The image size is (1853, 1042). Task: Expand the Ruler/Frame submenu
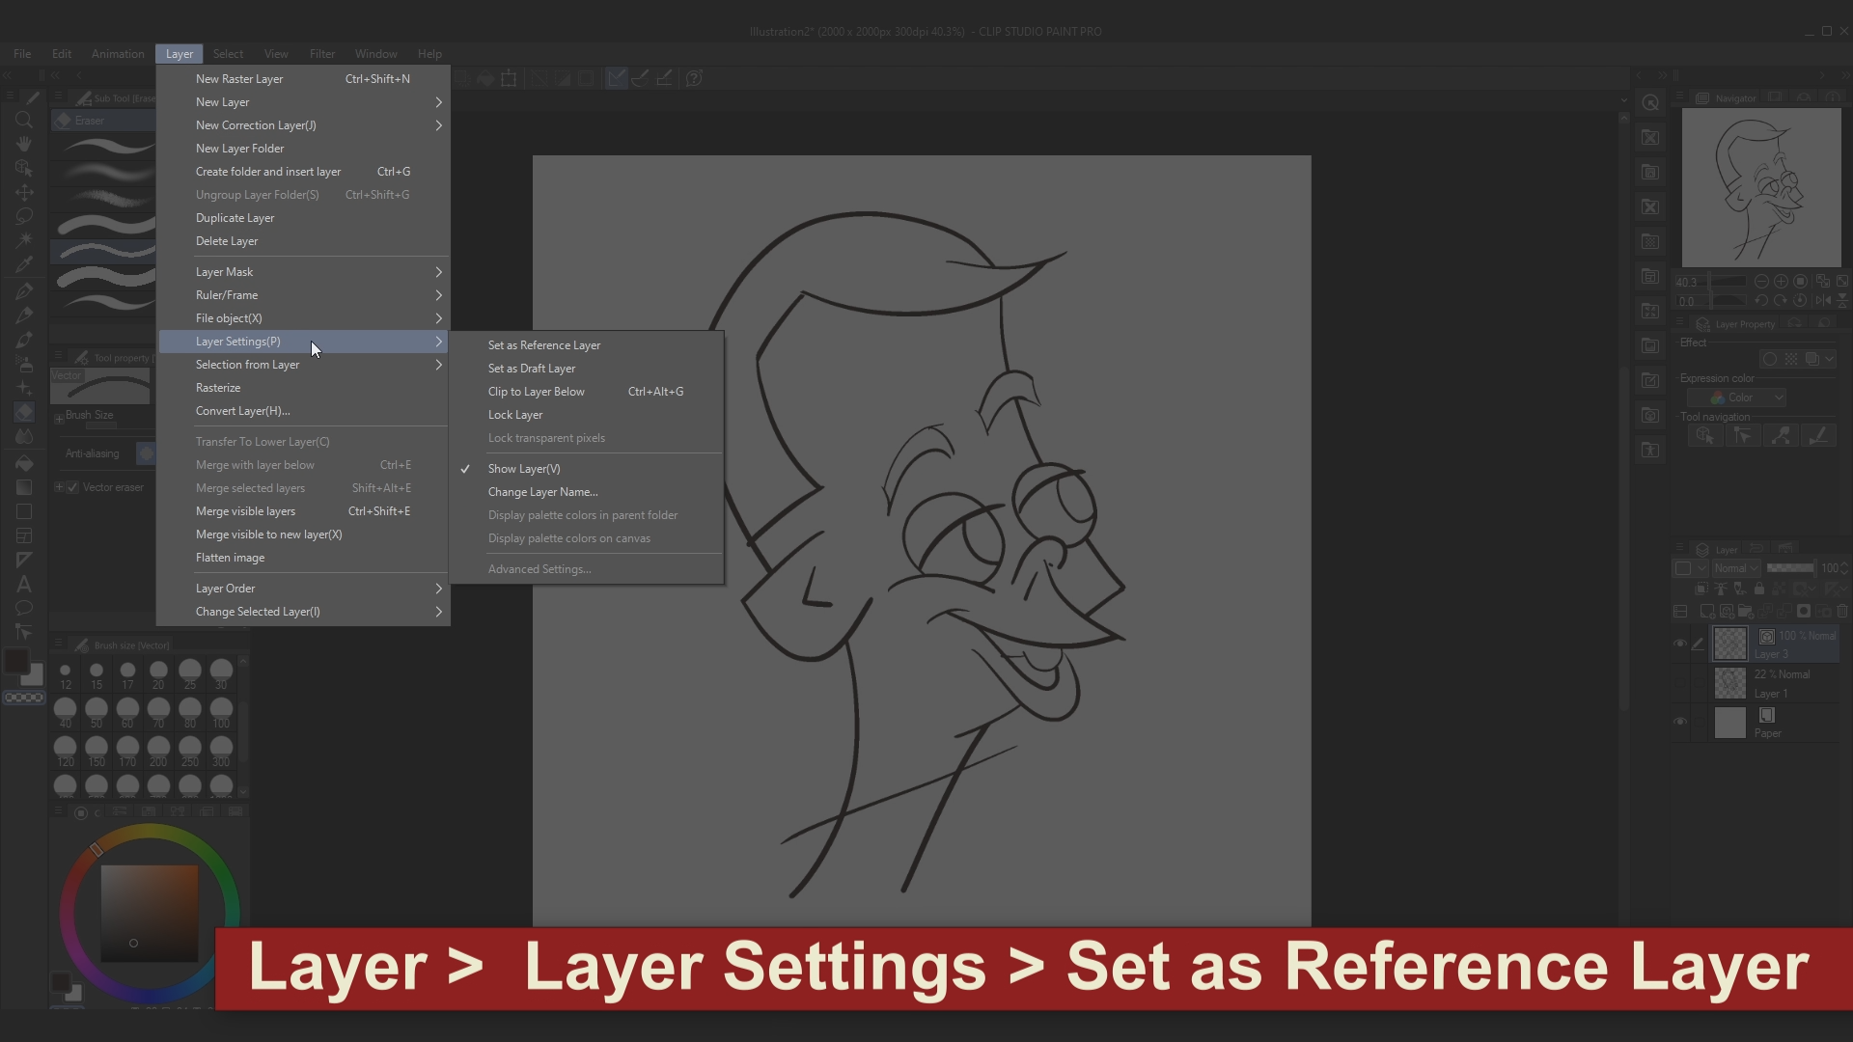[x=304, y=295]
